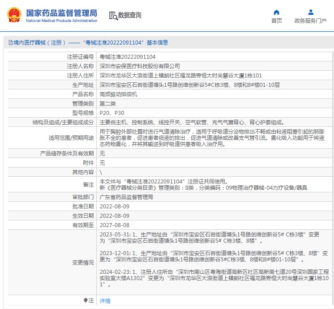The width and height of the screenshot is (334, 309).
Task: Click the 数据查询 text label
Action: click(x=129, y=15)
